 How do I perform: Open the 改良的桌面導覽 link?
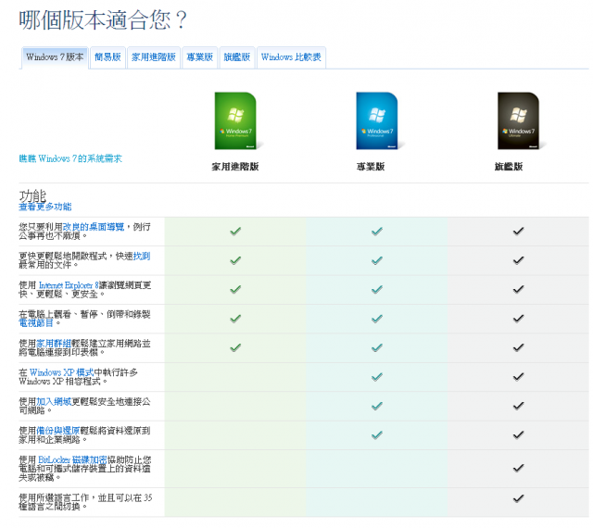94,227
